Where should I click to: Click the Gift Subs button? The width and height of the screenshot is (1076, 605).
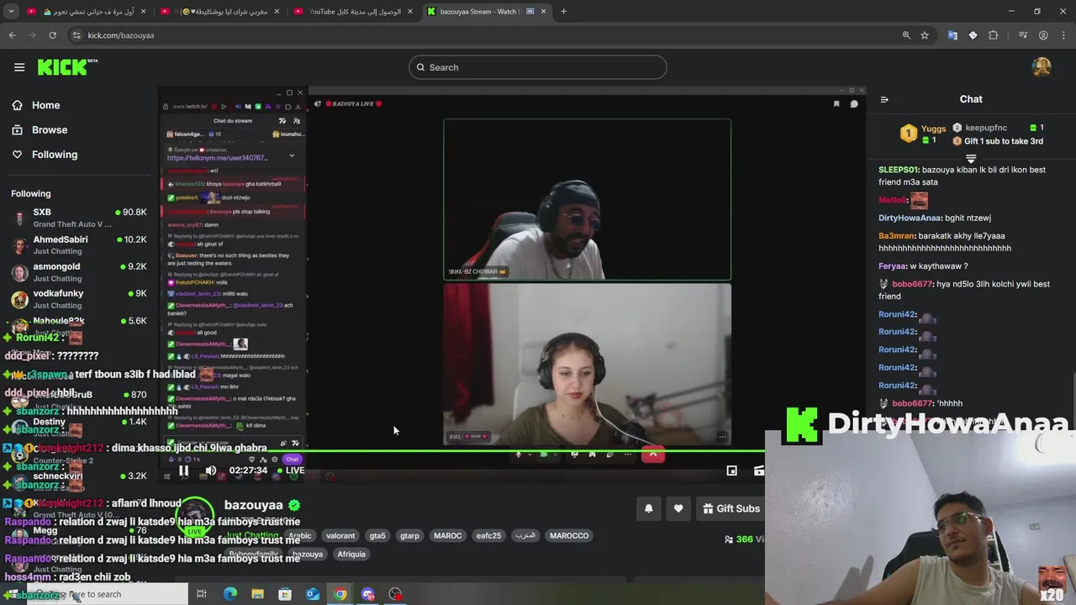[731, 508]
